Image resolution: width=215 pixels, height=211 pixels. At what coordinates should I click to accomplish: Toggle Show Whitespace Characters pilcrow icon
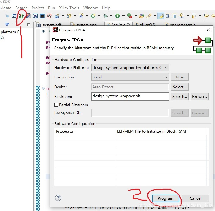tap(175, 16)
